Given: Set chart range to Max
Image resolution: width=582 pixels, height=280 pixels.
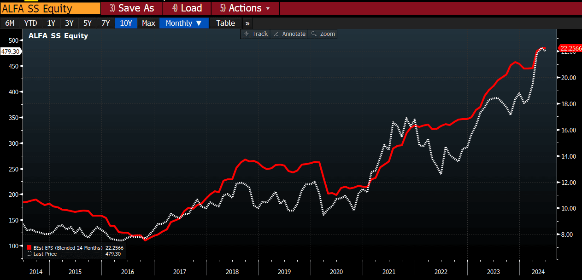Looking at the screenshot, I should pyautogui.click(x=148, y=23).
